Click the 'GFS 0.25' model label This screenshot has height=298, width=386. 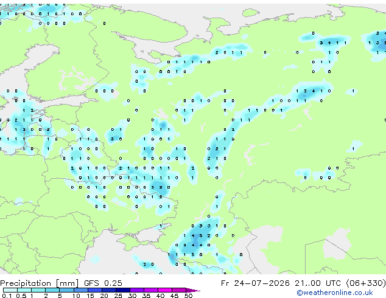tap(103, 283)
